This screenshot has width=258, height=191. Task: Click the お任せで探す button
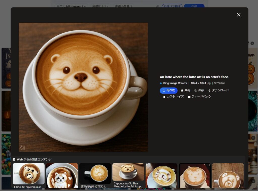172,6
